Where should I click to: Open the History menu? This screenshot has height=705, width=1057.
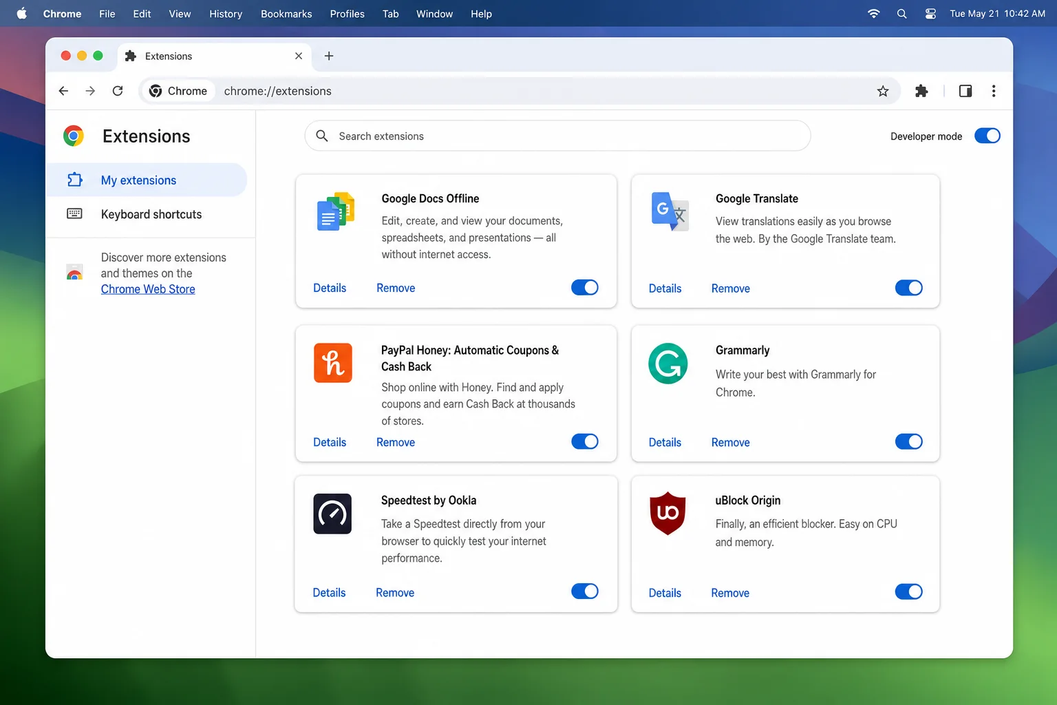[226, 14]
